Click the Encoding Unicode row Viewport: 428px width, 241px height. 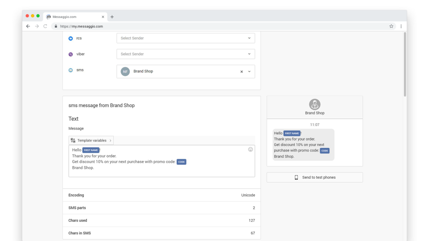pos(161,195)
